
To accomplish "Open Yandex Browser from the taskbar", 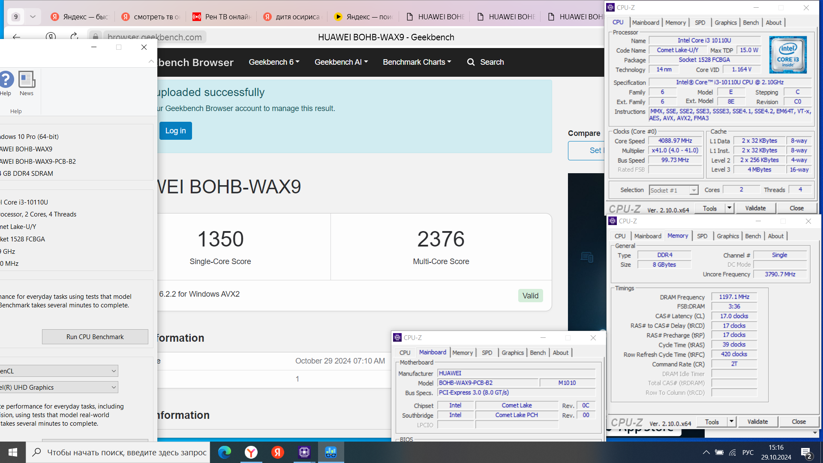I will coord(251,452).
